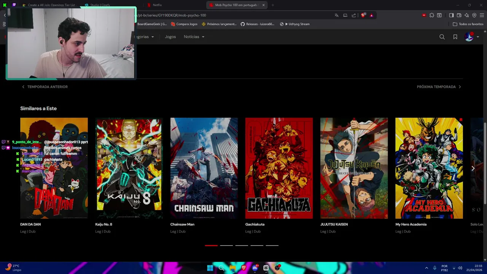Open the Crunchyroll search icon

[x=442, y=37]
